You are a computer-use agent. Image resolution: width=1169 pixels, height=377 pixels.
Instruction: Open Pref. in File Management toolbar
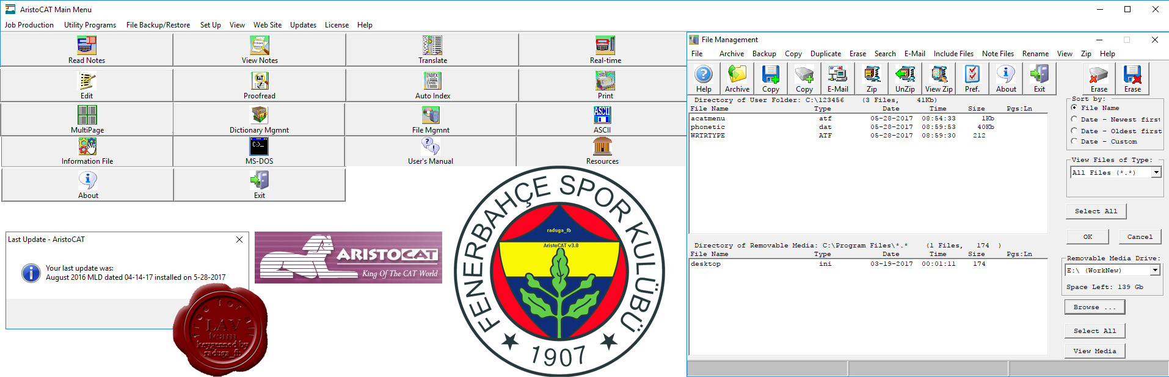pyautogui.click(x=972, y=79)
